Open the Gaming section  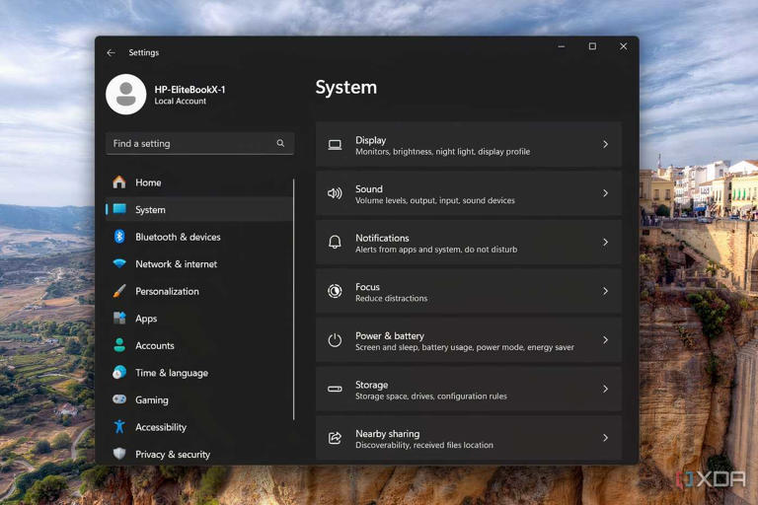point(198,399)
